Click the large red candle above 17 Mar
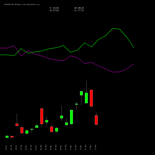 [91, 98]
